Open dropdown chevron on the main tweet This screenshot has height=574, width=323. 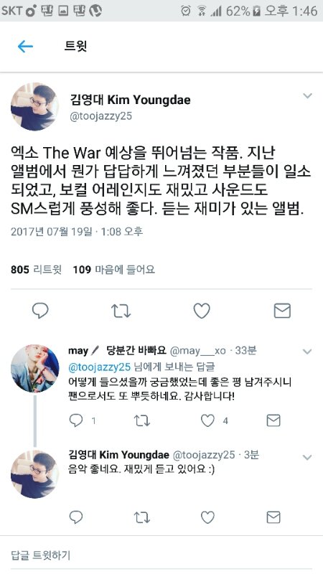click(308, 96)
